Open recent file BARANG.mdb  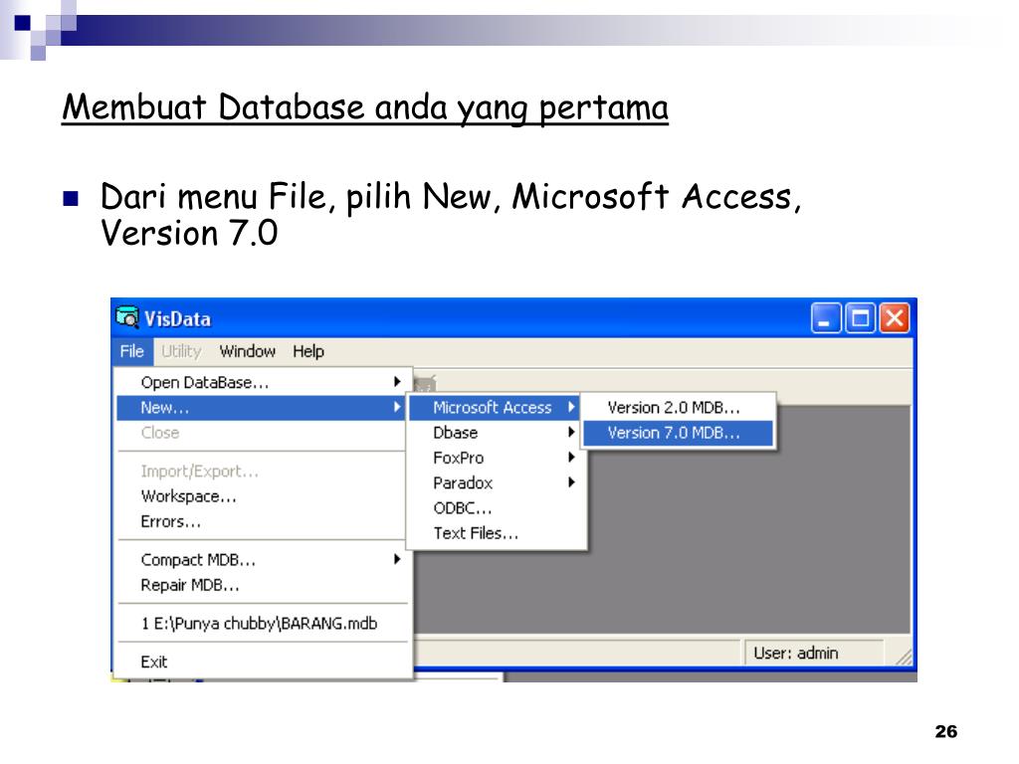[x=262, y=624]
